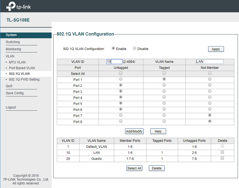Set Port 2 to Tagged
This screenshot has width=239, height=188.
164,85
